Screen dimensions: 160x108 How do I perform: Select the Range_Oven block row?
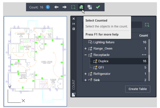(115, 48)
